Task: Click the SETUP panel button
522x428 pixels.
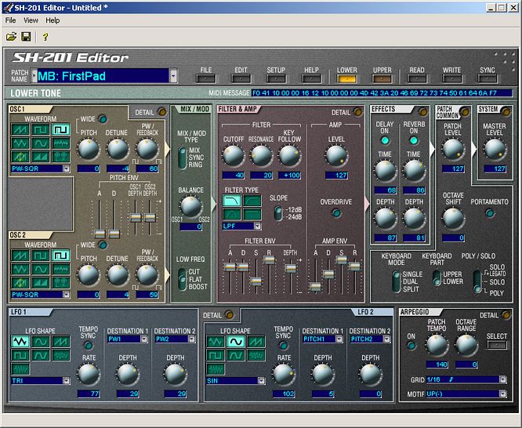Action: [x=276, y=79]
